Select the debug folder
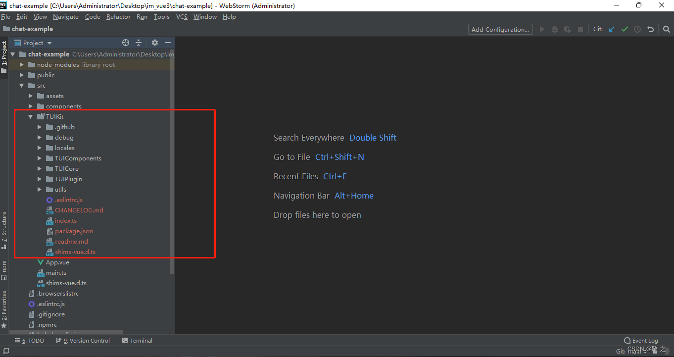Viewport: 674px width, 357px height. pyautogui.click(x=60, y=138)
